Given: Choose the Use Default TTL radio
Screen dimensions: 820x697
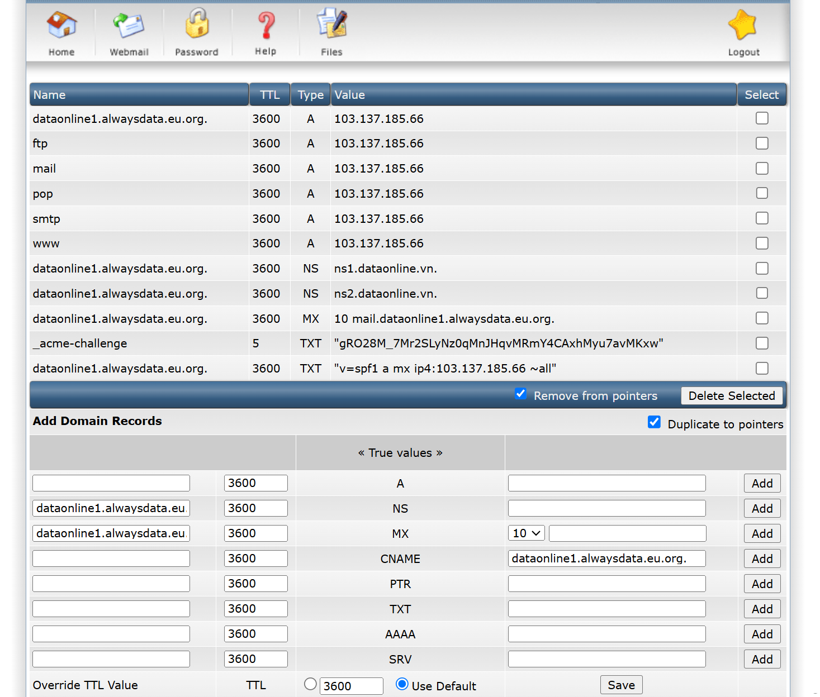Looking at the screenshot, I should 401,684.
